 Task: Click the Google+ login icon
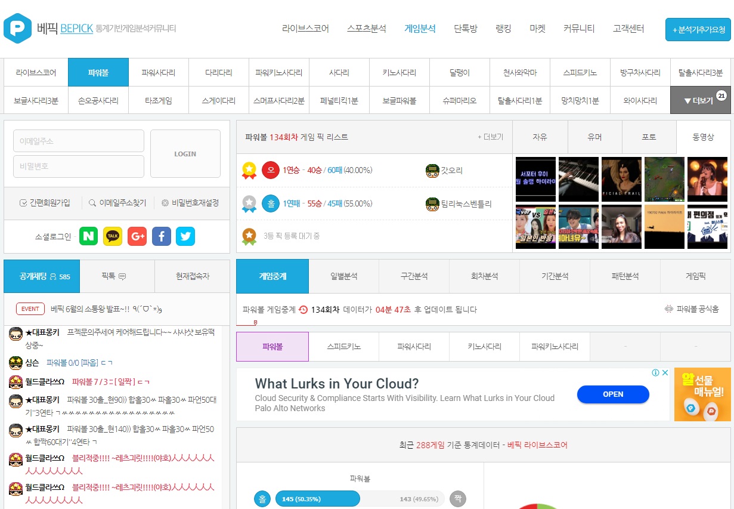[137, 236]
